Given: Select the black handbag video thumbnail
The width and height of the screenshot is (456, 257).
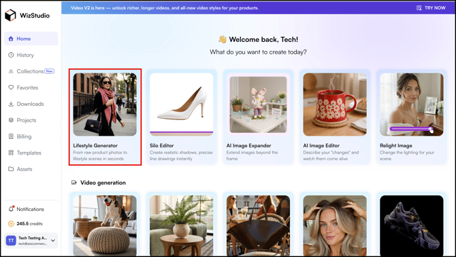Looking at the screenshot, I should click(258, 225).
